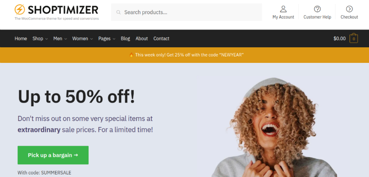This screenshot has height=177, width=369.
Task: Focus the Search products field
Action: pos(186,12)
